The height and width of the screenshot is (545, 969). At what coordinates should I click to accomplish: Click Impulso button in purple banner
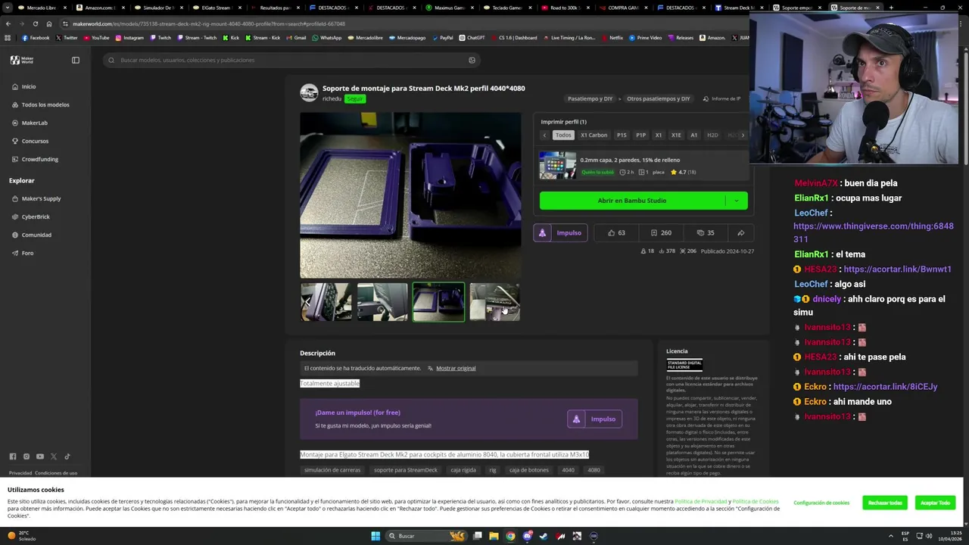pos(594,419)
